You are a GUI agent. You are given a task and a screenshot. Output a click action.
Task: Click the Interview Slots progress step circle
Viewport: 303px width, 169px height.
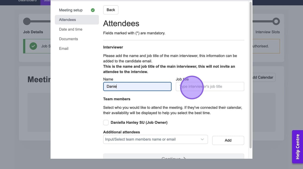coord(276,21)
